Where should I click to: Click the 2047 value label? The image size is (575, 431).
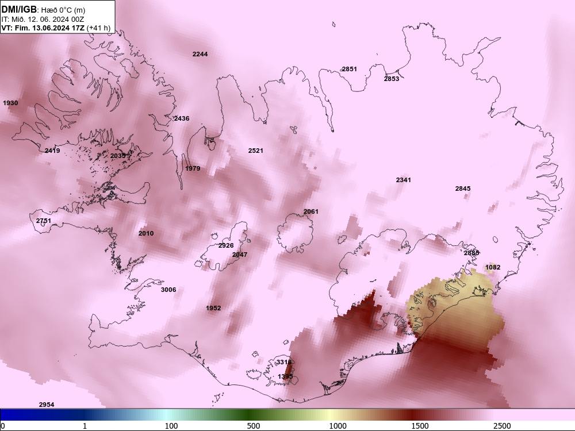[240, 255]
